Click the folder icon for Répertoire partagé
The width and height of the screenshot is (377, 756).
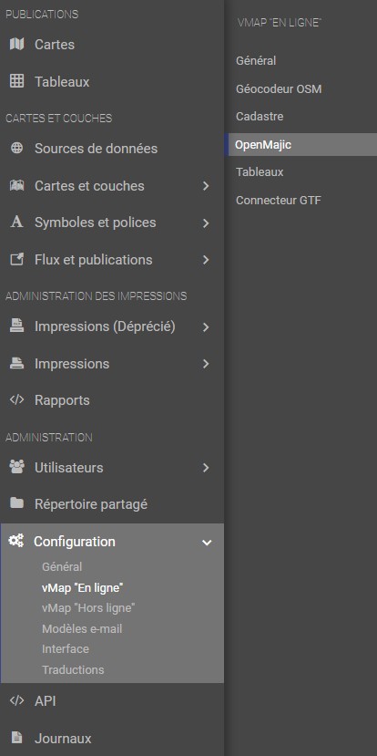[x=17, y=503]
